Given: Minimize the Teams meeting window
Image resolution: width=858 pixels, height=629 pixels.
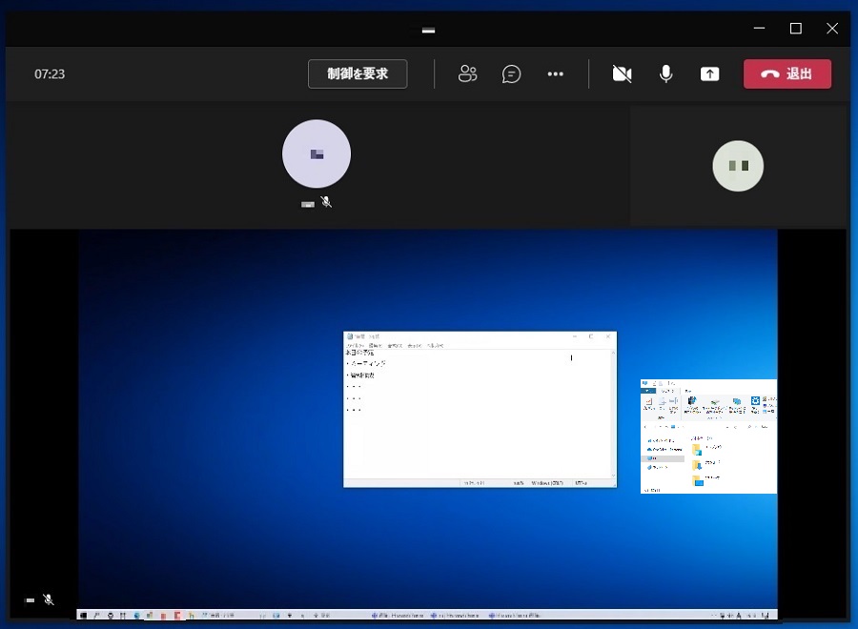Looking at the screenshot, I should pyautogui.click(x=760, y=29).
